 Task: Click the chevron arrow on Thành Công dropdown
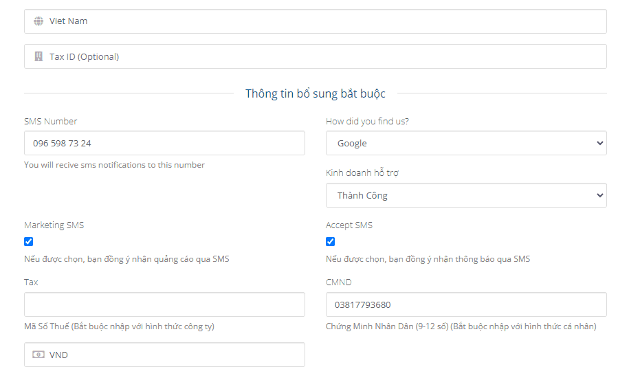[x=599, y=195]
